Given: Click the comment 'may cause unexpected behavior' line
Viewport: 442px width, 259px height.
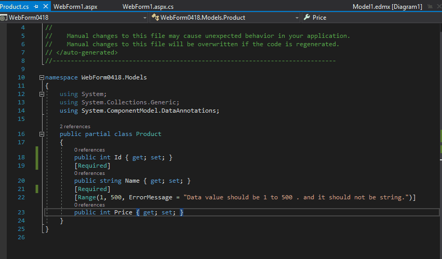Looking at the screenshot, I should point(197,36).
